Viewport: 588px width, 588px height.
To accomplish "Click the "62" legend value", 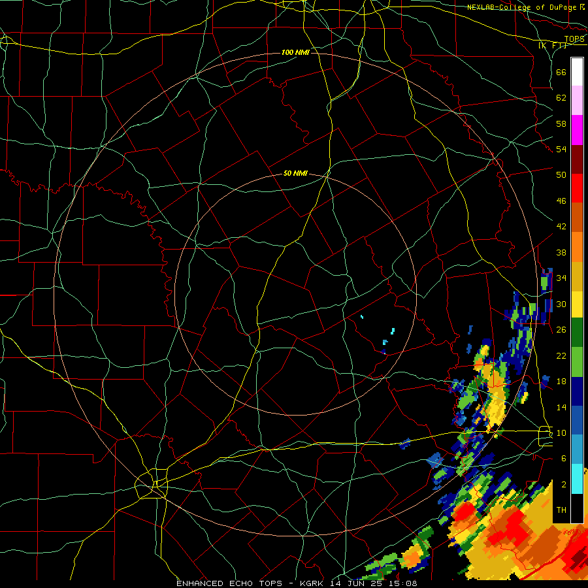I will [561, 98].
